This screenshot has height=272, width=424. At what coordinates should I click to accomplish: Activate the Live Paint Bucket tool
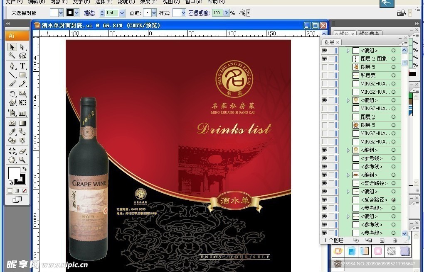coord(12,140)
